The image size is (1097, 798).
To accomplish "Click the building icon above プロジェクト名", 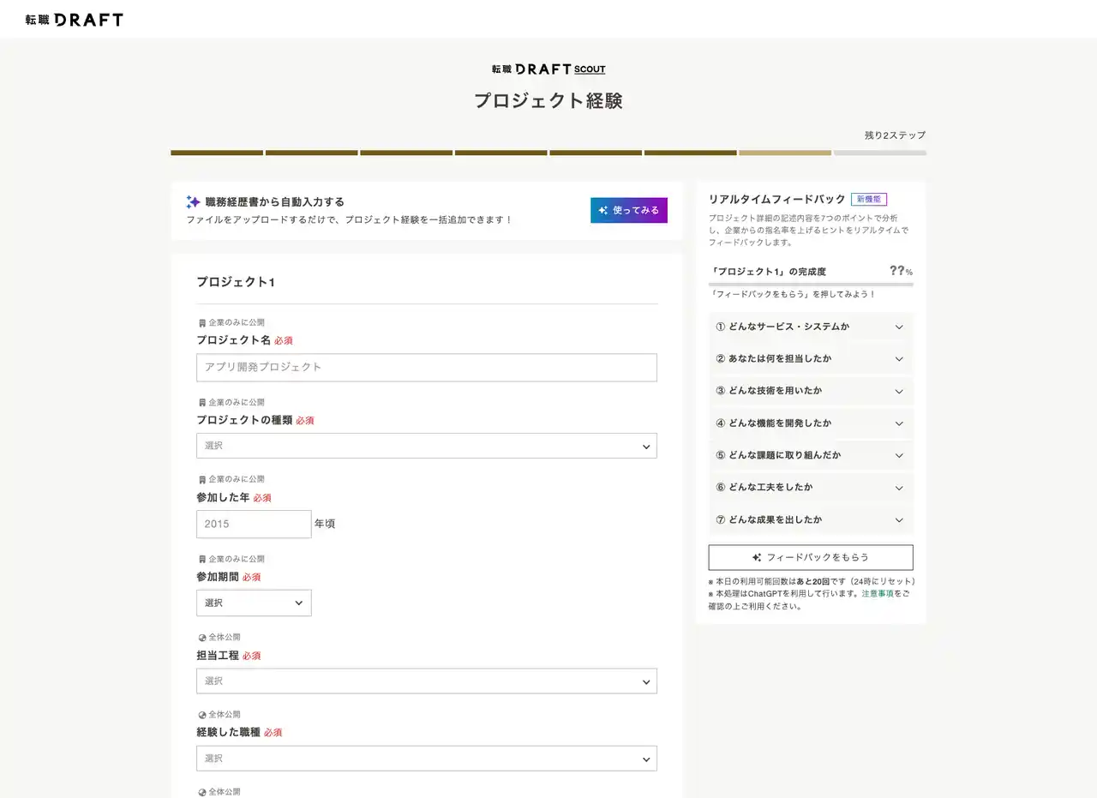I will click(202, 323).
